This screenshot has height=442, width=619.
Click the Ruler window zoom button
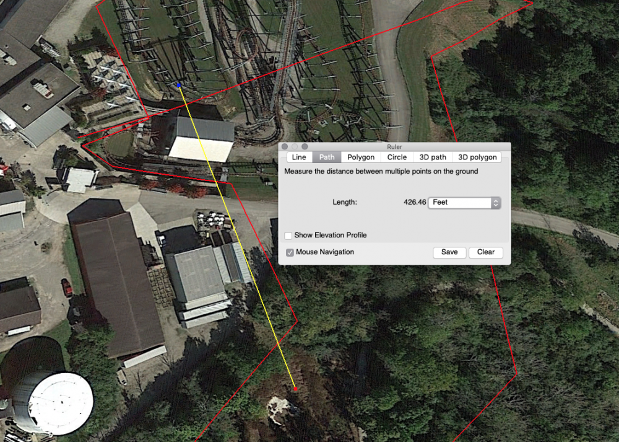pos(305,146)
